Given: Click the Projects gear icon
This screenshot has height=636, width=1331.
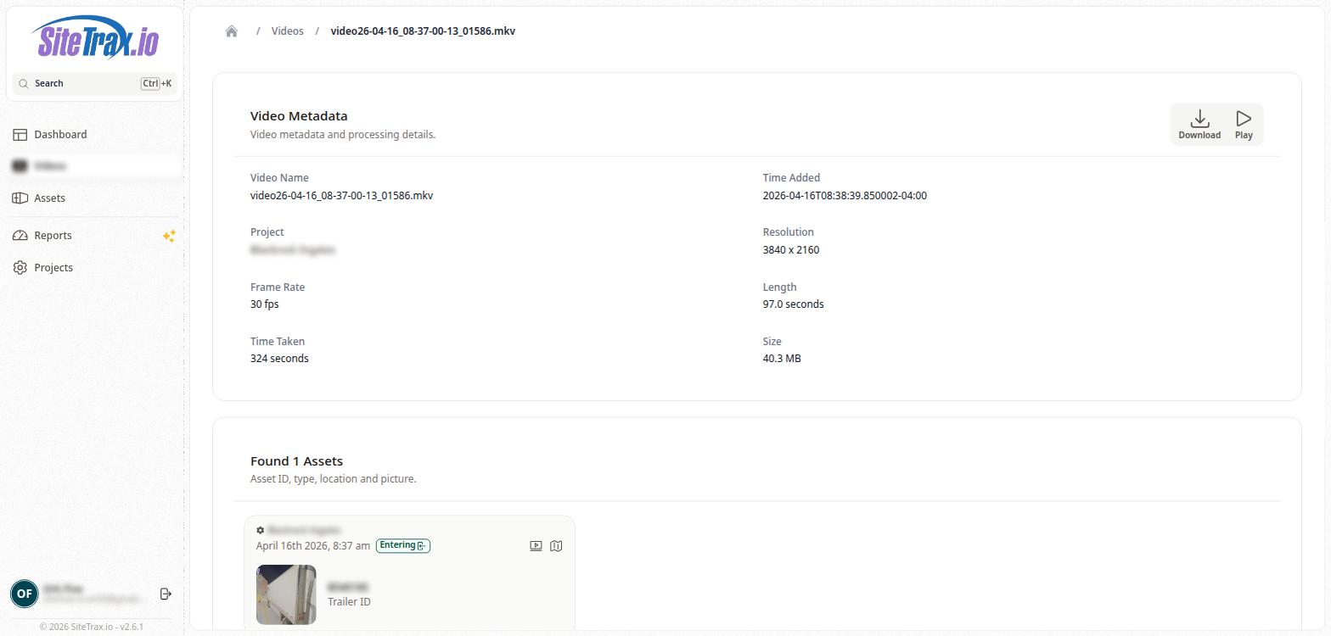Looking at the screenshot, I should point(20,267).
